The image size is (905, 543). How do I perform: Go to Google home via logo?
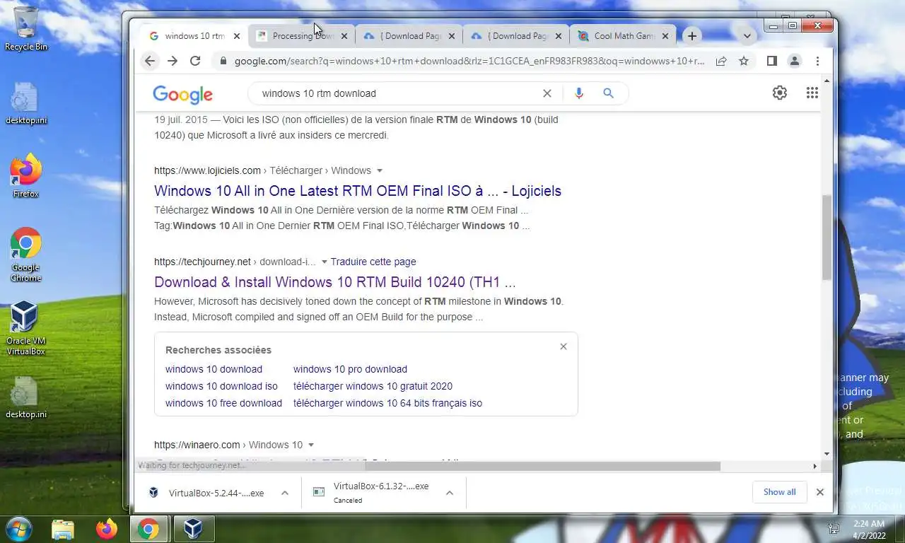(x=182, y=94)
